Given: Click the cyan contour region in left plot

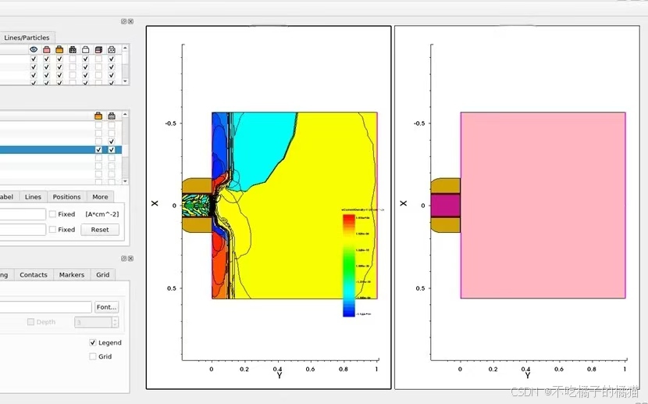Looking at the screenshot, I should point(260,149).
